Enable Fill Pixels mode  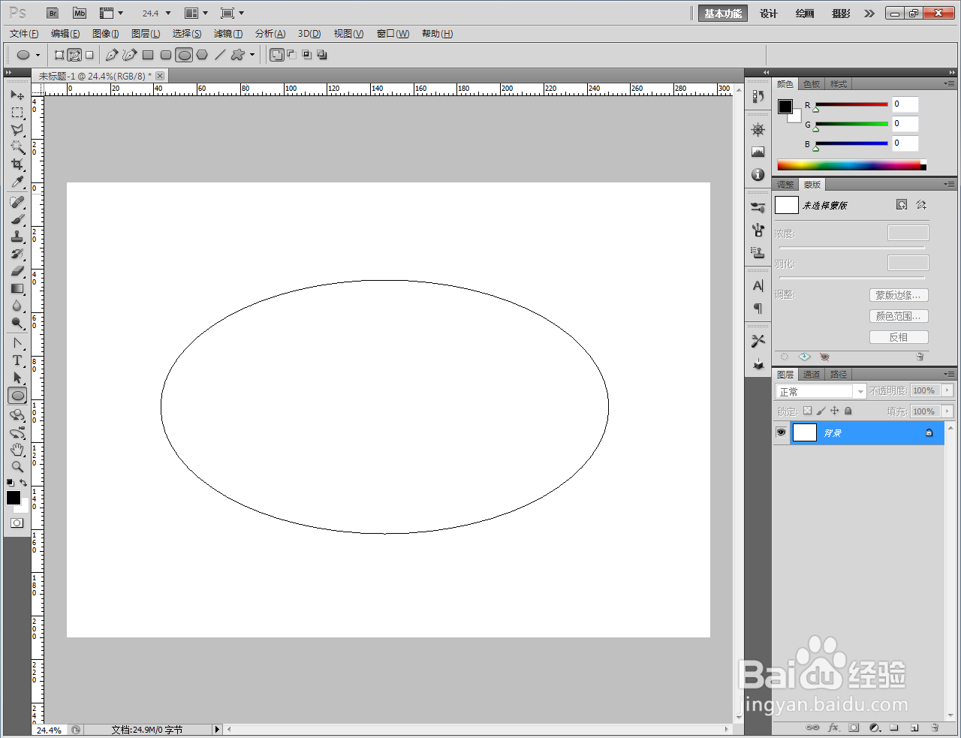(89, 55)
